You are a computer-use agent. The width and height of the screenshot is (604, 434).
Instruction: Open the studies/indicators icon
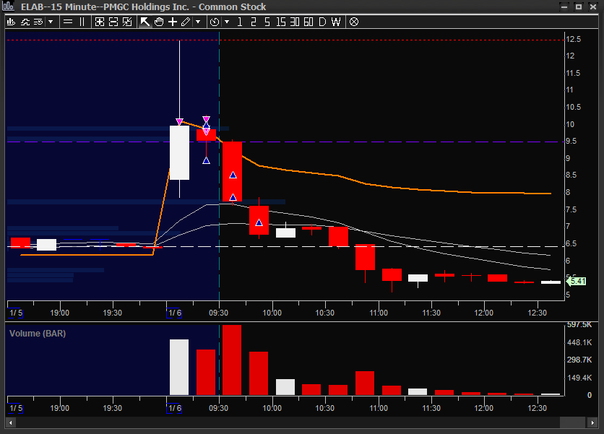click(x=25, y=22)
